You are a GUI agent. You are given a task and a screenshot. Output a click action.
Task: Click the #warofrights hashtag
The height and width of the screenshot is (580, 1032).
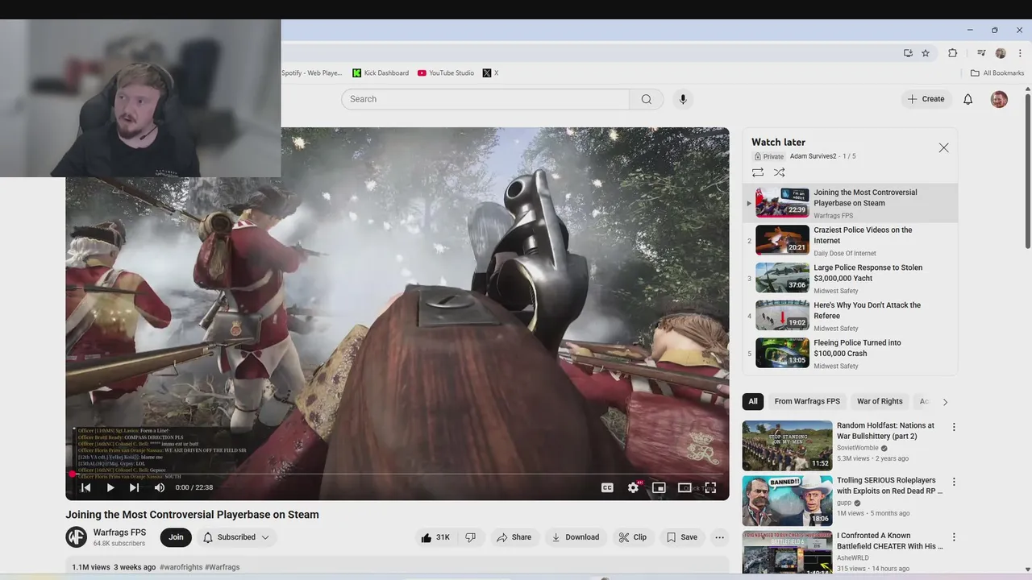(181, 567)
